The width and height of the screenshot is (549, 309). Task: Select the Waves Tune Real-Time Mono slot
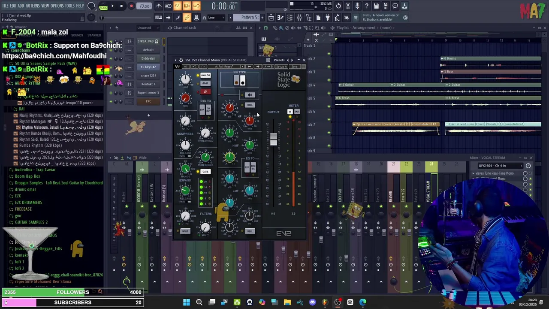[x=494, y=173]
